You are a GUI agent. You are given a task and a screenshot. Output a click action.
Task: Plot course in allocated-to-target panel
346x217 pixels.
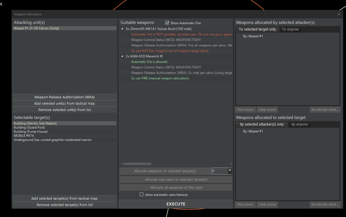point(245,204)
